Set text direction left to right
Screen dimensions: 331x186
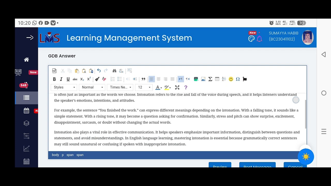(181, 79)
